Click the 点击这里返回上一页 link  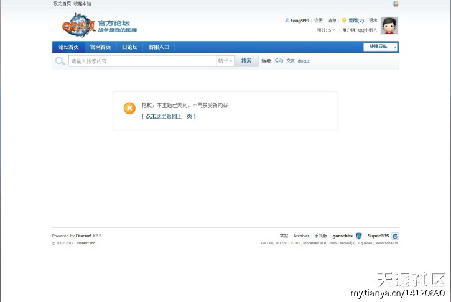(169, 116)
